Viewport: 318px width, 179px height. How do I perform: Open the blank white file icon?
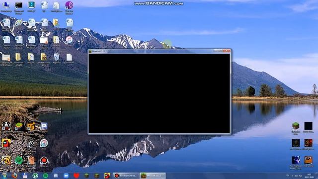[69, 57]
